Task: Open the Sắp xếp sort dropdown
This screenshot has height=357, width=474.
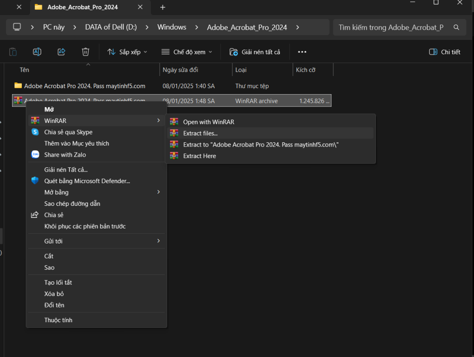Action: [x=127, y=52]
